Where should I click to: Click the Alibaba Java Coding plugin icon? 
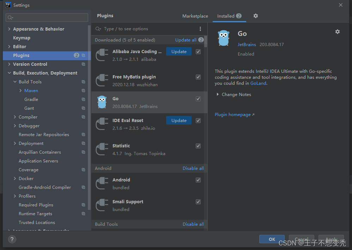102,55
